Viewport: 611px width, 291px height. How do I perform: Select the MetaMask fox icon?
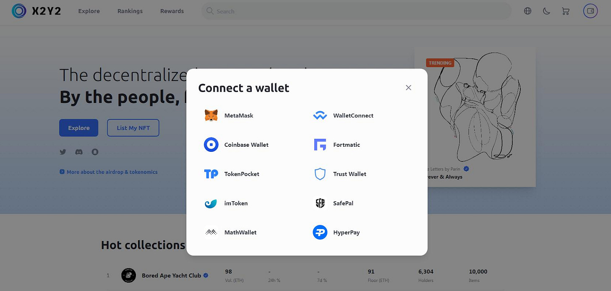[211, 116]
